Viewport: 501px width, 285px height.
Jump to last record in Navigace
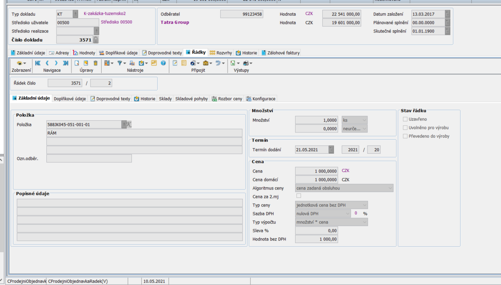pos(65,63)
